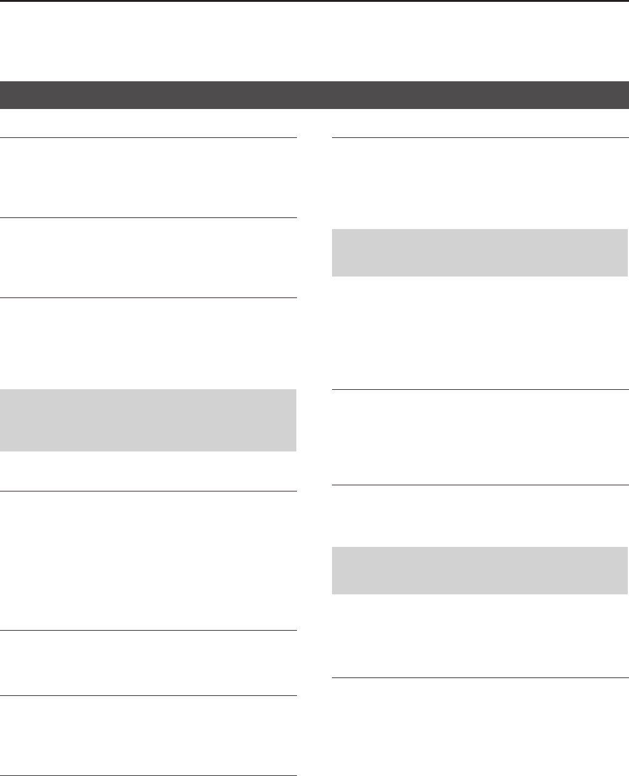Click the gray shaded box in left column
Viewport: 629px width, 776px height.
coord(148,420)
